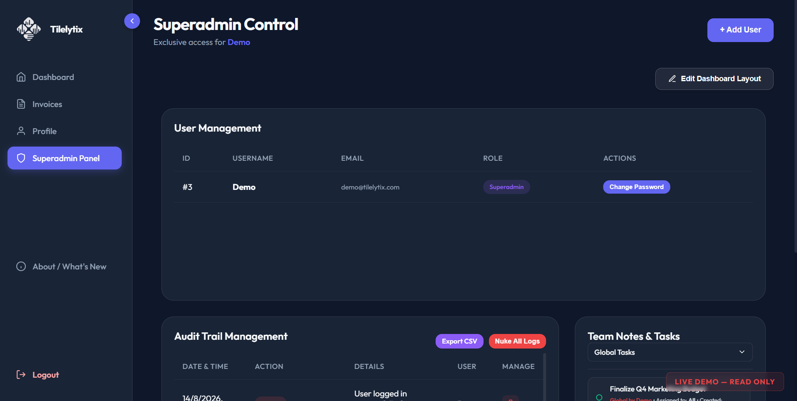797x401 pixels.
Task: Toggle the Finalize Q4 Marketing task circle
Action: [599, 397]
